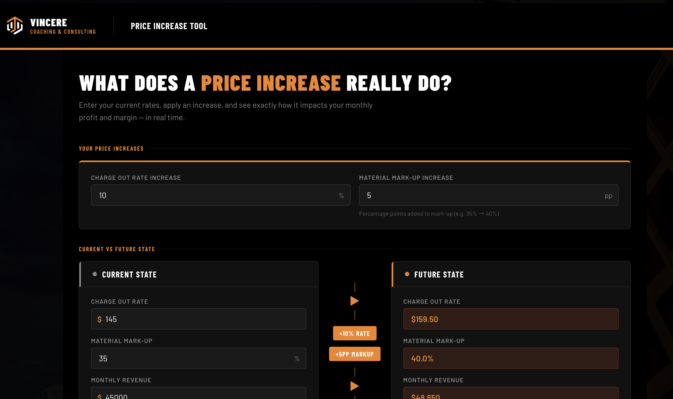The width and height of the screenshot is (673, 399).
Task: Click the orange dot beside Future State
Action: coord(407,274)
